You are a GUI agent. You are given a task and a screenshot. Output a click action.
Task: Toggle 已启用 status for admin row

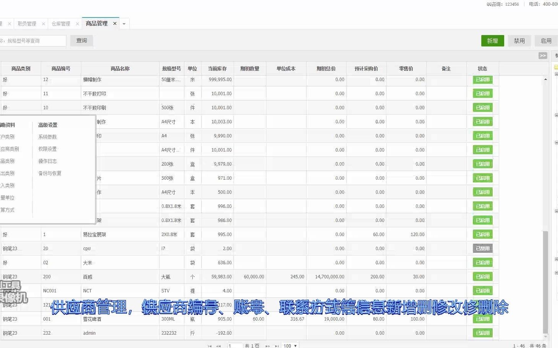(482, 333)
